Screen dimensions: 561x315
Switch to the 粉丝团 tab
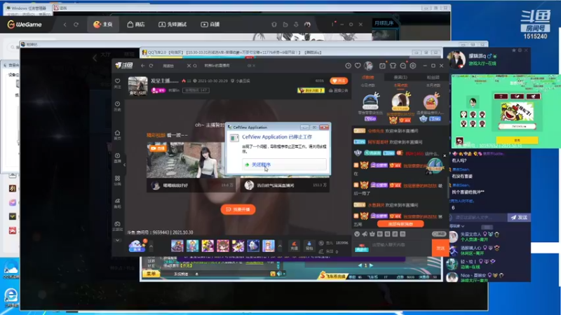click(433, 77)
